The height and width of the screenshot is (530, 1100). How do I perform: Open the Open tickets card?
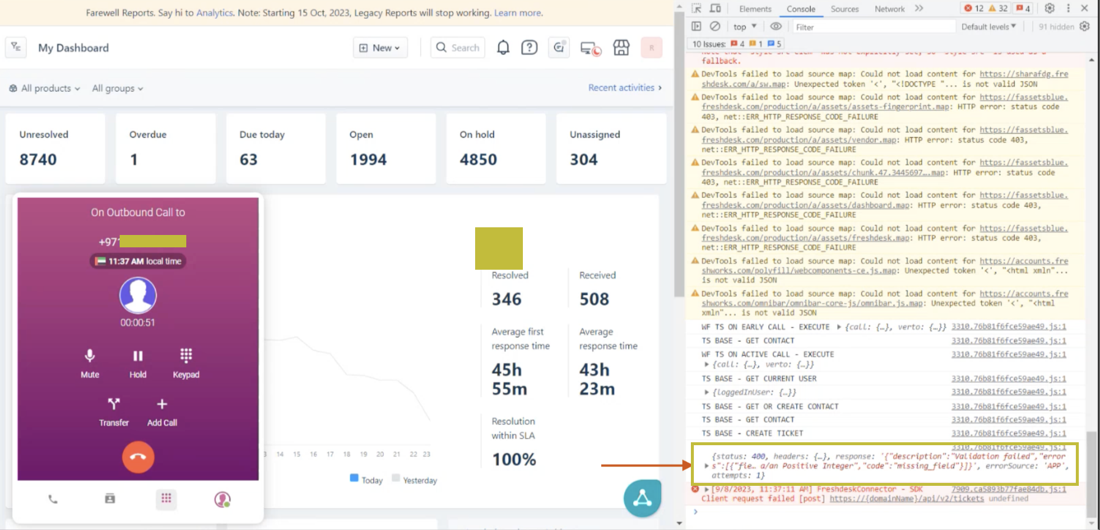(386, 148)
